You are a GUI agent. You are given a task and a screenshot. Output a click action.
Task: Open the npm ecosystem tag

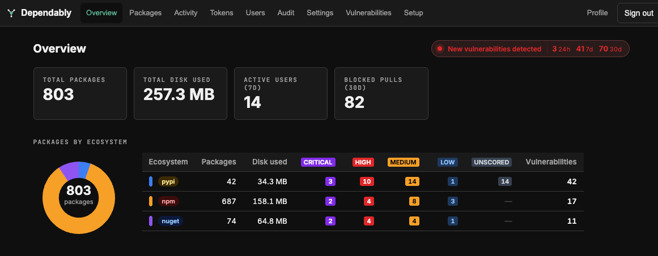pos(168,201)
